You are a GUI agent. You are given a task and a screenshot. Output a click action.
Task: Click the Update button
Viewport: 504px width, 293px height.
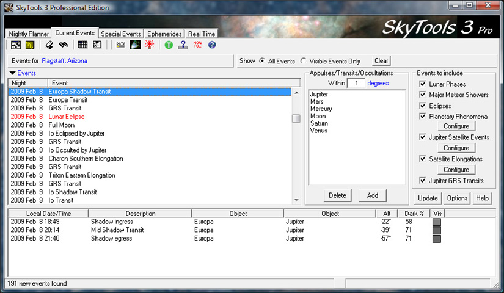click(428, 198)
